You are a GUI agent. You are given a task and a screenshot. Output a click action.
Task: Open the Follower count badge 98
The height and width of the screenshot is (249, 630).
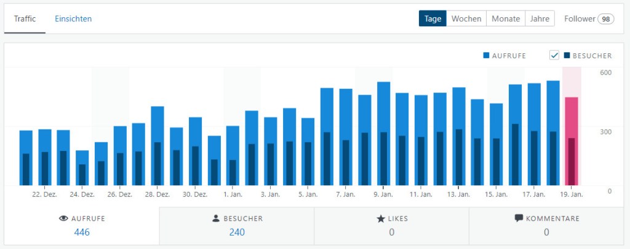point(606,19)
